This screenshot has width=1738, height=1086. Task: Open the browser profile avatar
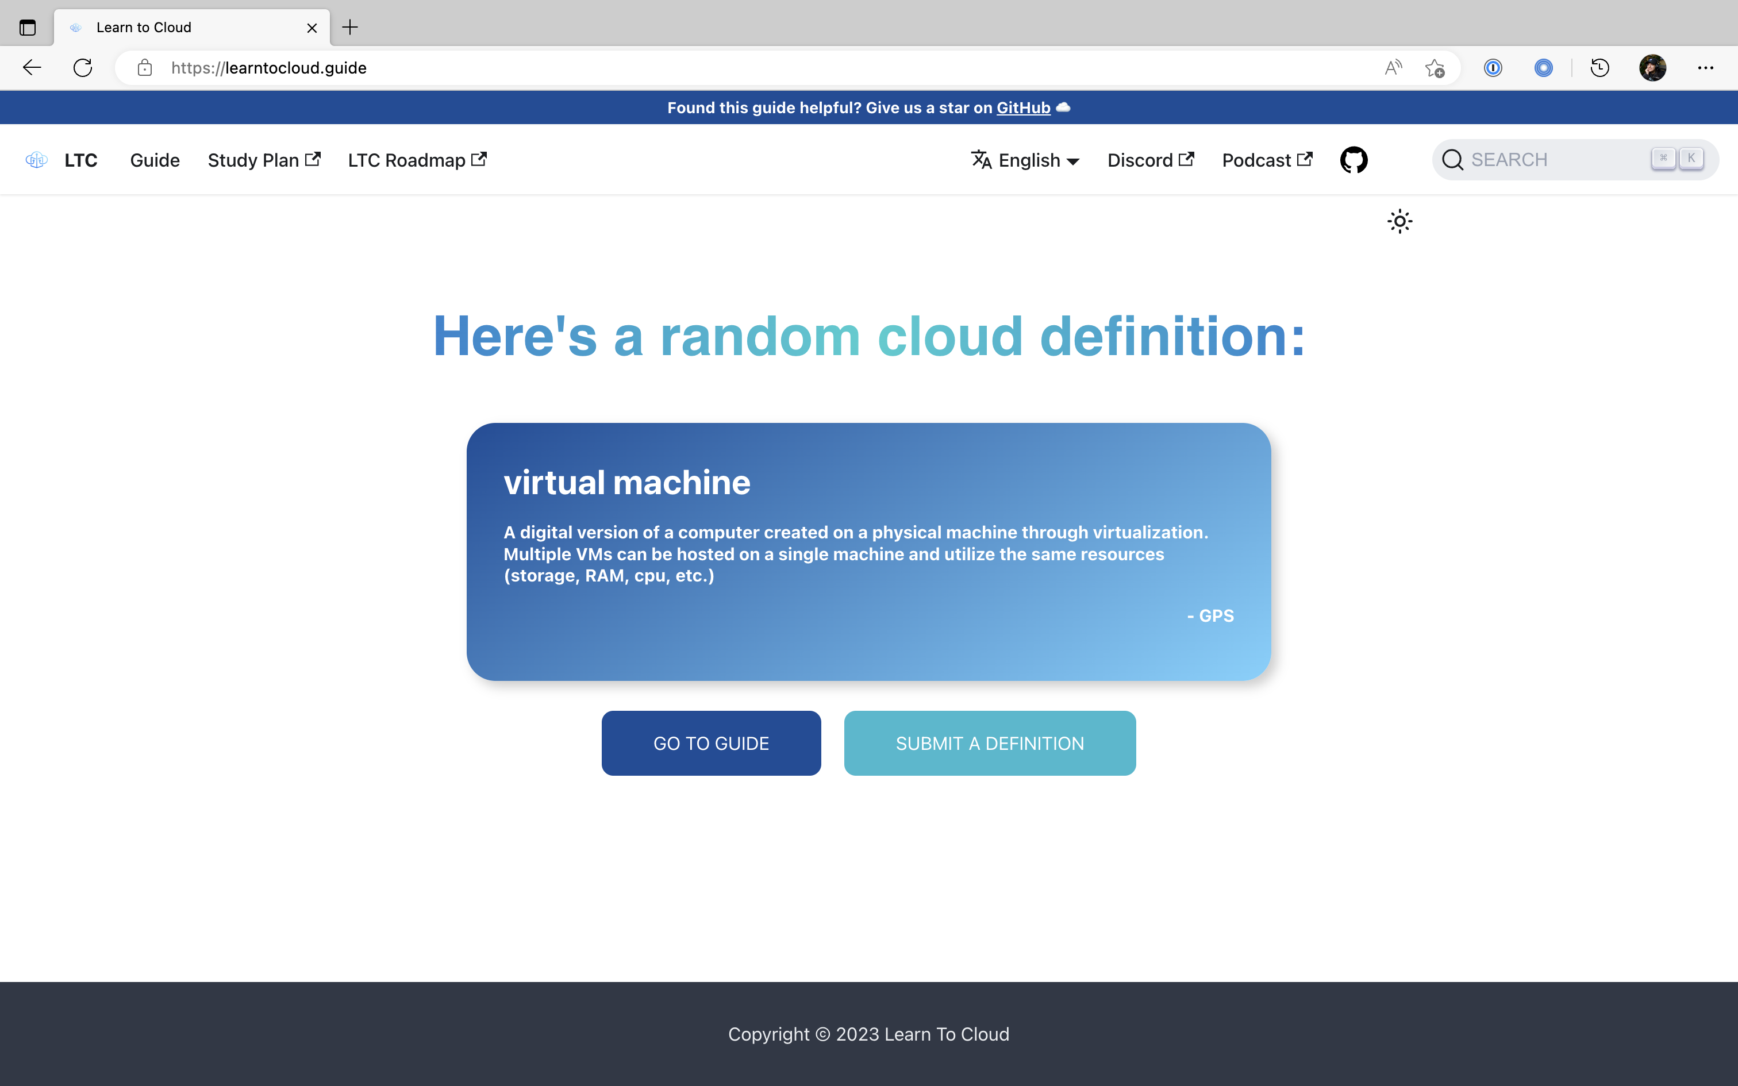click(1652, 68)
